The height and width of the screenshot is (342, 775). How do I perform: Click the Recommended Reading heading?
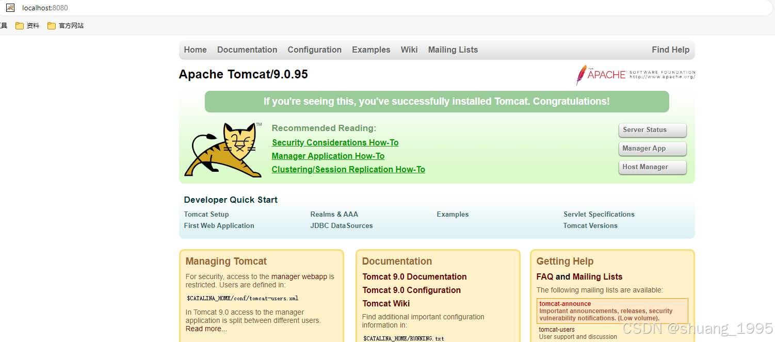[x=324, y=128]
